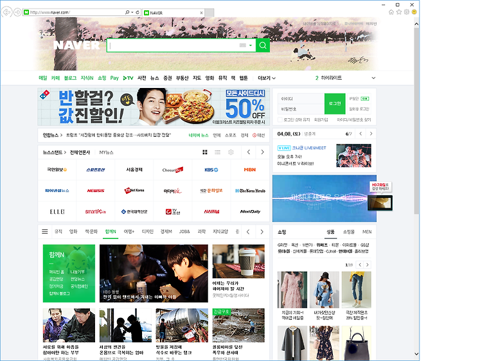Expand the 더보기 services menu
The width and height of the screenshot is (482, 361).
[267, 78]
